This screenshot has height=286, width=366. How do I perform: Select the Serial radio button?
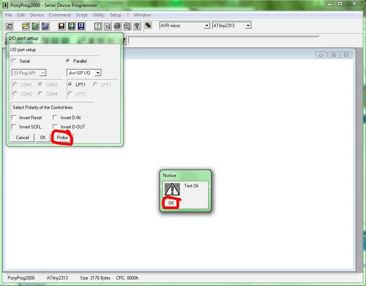tap(14, 61)
